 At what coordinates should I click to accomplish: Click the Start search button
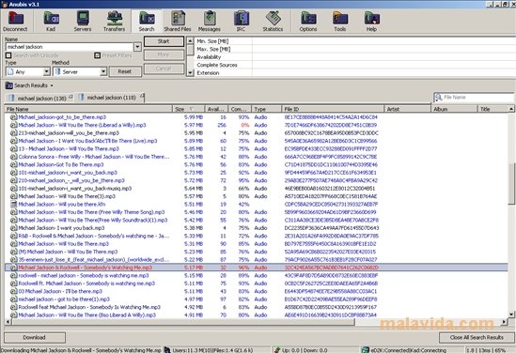(x=164, y=41)
